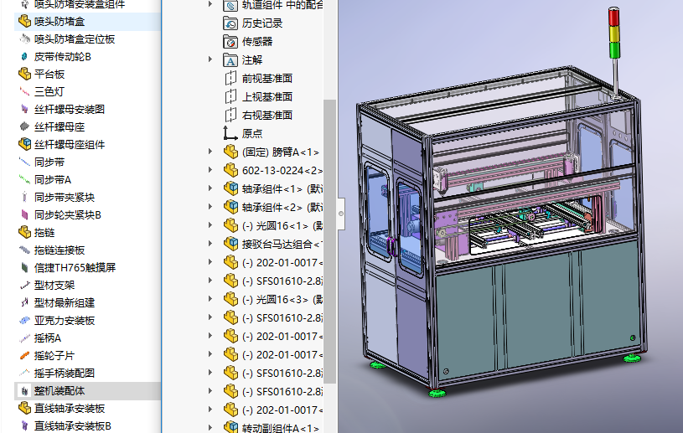Click the 传感器 sensor icon
This screenshot has height=433, width=683.
click(230, 42)
